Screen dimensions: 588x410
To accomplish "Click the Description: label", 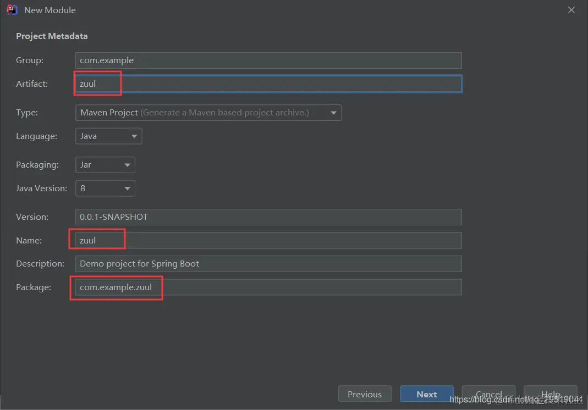I will click(40, 264).
